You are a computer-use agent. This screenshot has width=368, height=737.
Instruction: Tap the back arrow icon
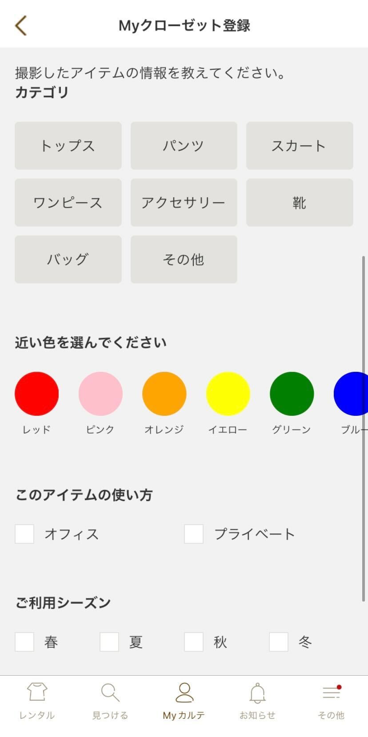tap(21, 25)
